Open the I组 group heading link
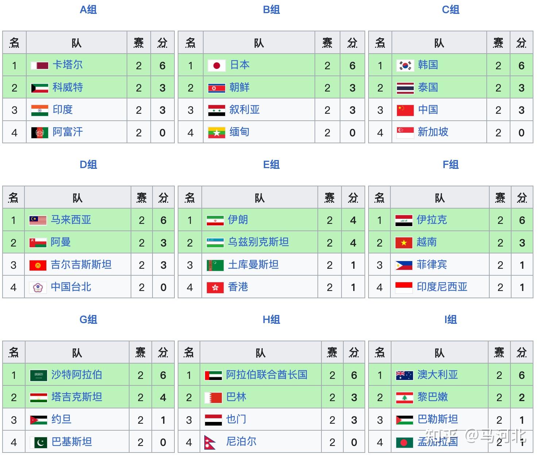 pyautogui.click(x=451, y=319)
